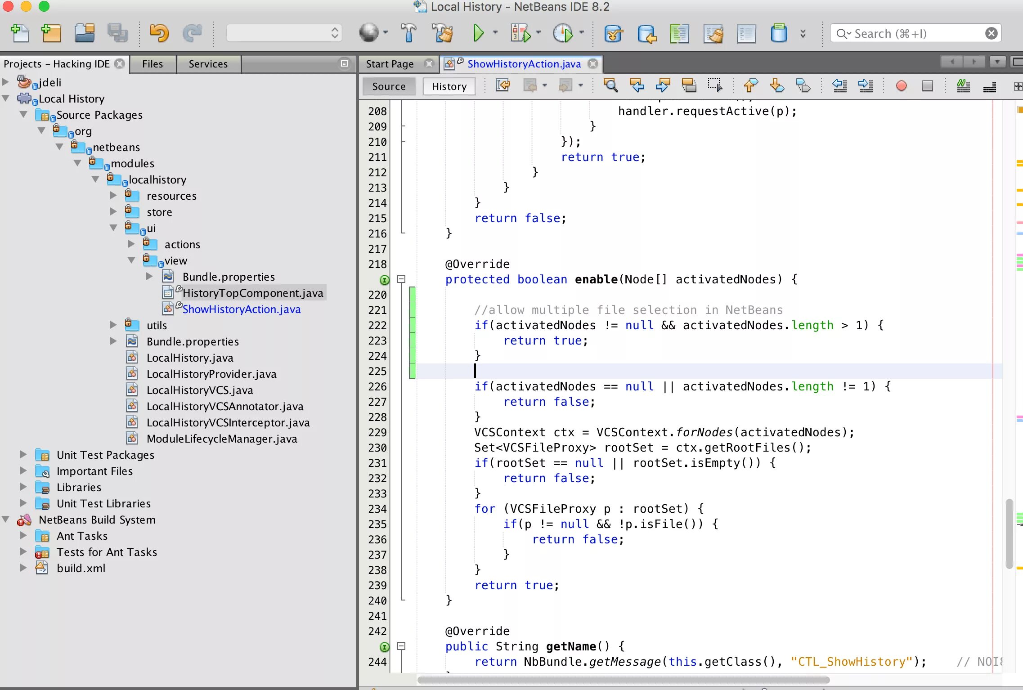1023x690 pixels.
Task: Expand the actions package folder
Action: click(131, 244)
